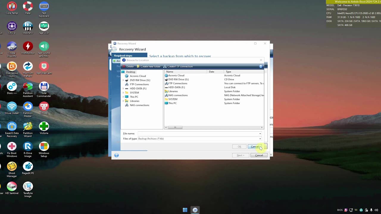
Task: Click Create new folder toolbar button
Action: tap(149, 67)
